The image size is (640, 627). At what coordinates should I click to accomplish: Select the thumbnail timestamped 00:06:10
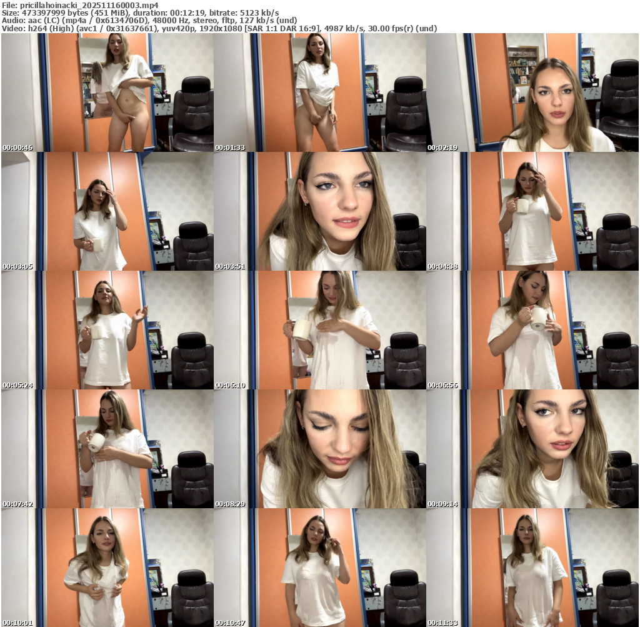pos(320,330)
